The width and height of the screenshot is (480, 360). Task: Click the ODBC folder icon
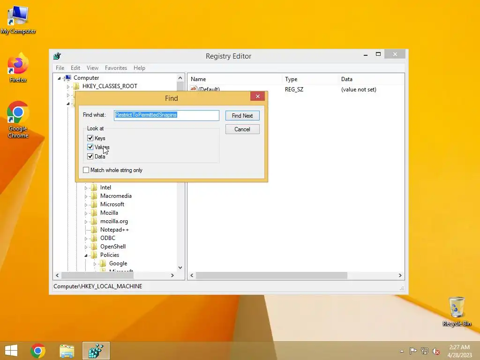(x=94, y=238)
